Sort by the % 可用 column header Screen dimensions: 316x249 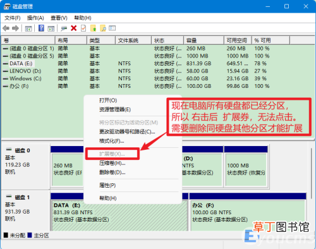(x=271, y=40)
